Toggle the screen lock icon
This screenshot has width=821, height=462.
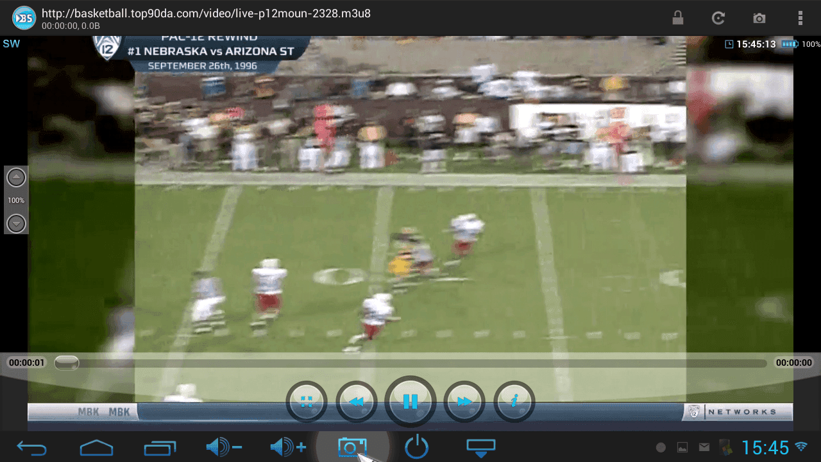677,18
